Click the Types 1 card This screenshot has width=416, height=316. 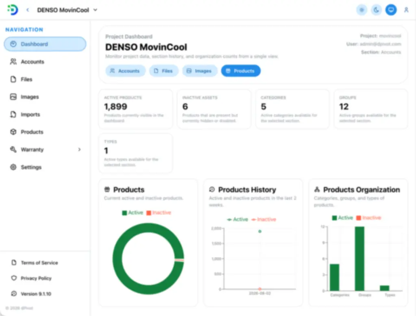coord(136,153)
